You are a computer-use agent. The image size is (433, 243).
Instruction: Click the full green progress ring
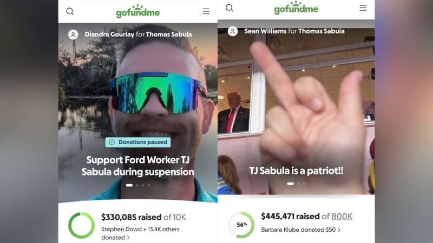point(82,225)
